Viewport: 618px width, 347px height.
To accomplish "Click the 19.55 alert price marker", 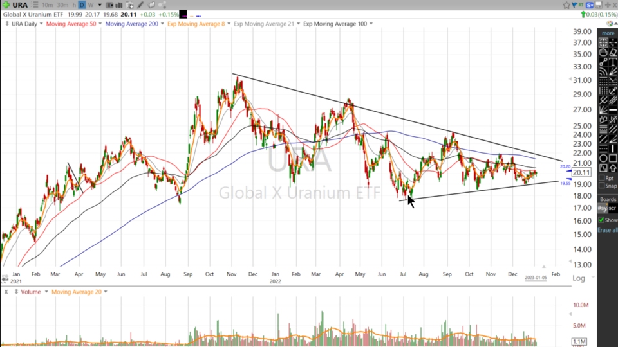I will [x=566, y=183].
